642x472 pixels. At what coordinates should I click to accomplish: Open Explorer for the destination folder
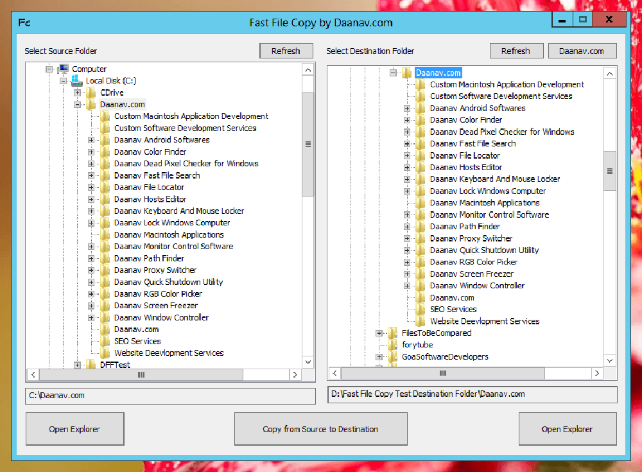coord(567,429)
